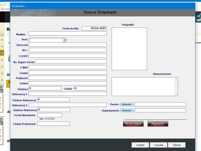
Task: Click the Departamento result text field
Action: click(160, 111)
